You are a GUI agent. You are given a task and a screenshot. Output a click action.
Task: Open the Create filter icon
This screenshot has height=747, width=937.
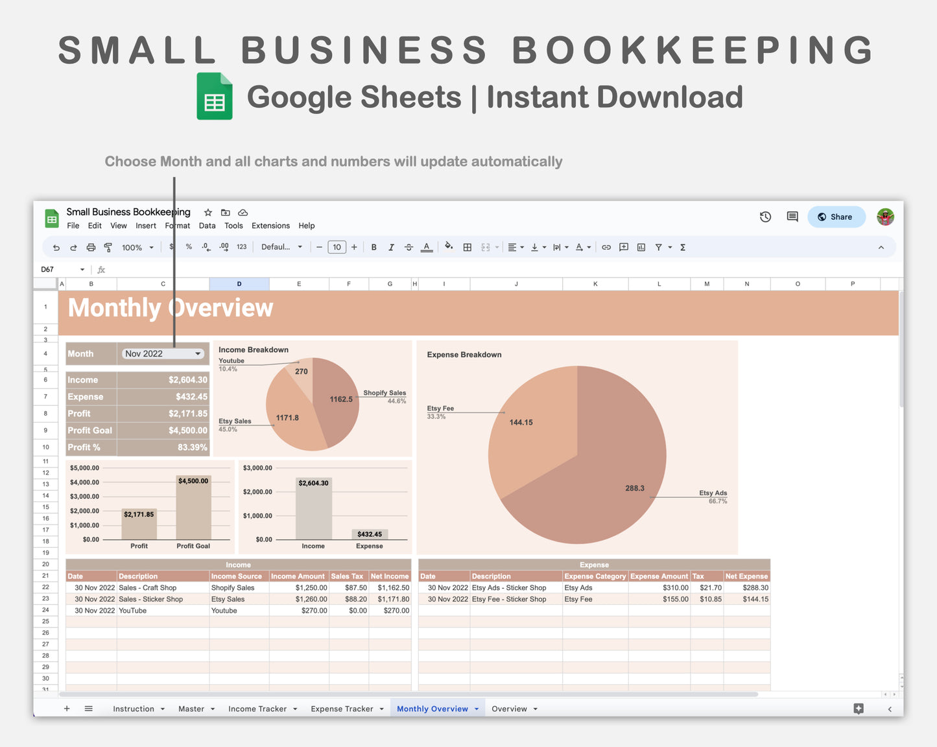(x=659, y=247)
